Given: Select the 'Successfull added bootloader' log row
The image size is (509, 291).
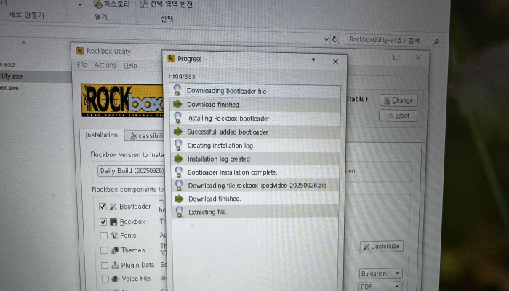Looking at the screenshot, I should [256, 132].
